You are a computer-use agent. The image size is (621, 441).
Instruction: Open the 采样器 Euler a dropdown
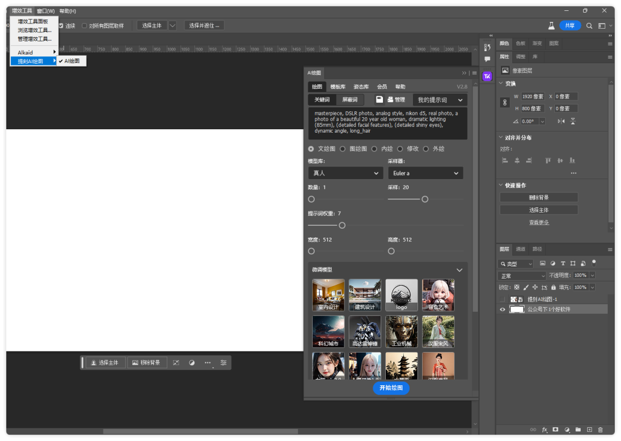(x=425, y=173)
